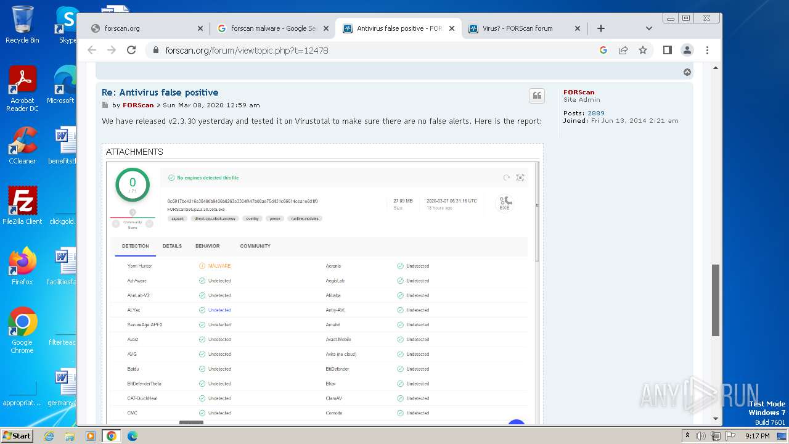The width and height of the screenshot is (789, 444).
Task: Click the Chrome back arrow
Action: (x=92, y=50)
